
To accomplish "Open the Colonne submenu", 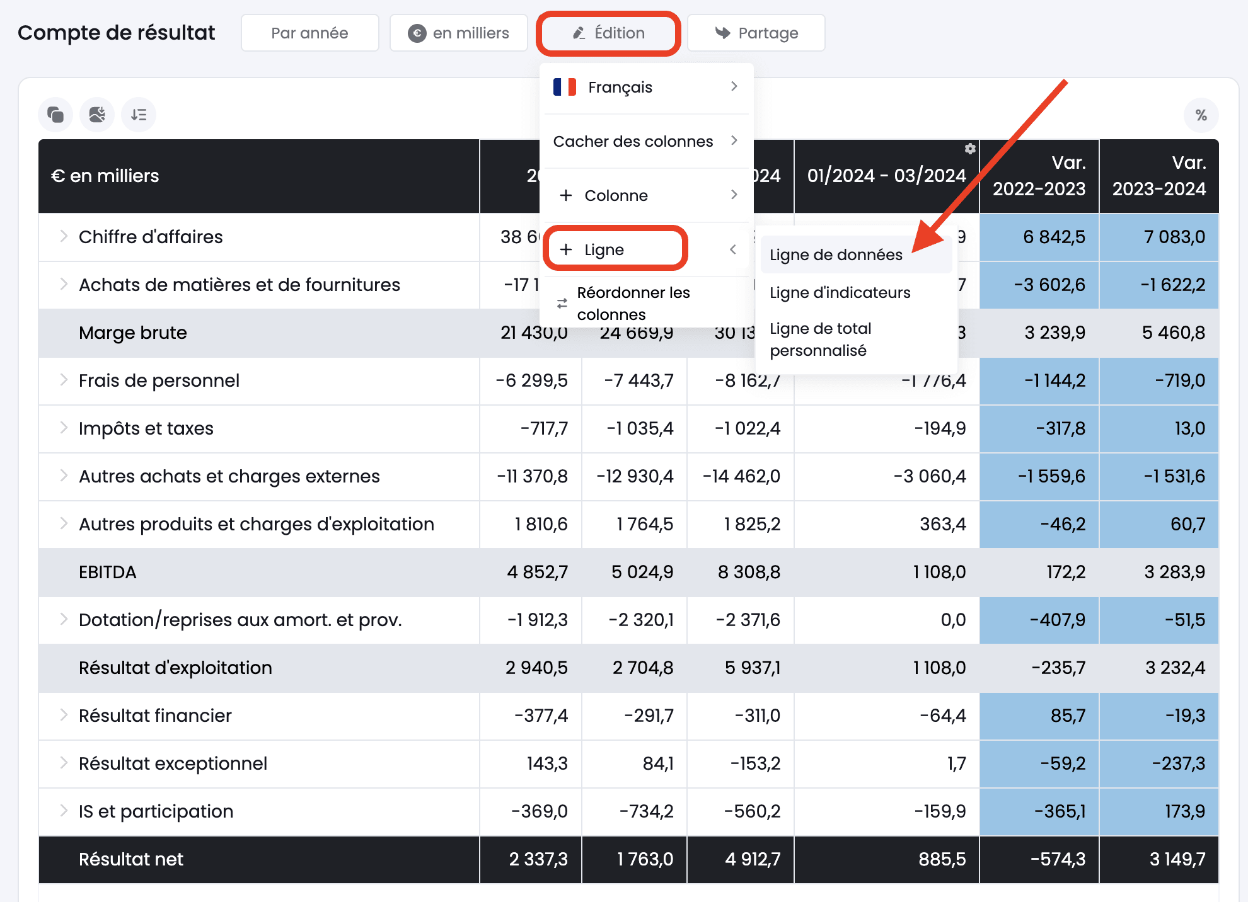I will tap(646, 195).
